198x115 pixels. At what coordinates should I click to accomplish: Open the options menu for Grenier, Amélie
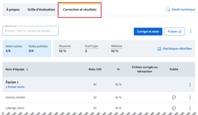coord(190,97)
